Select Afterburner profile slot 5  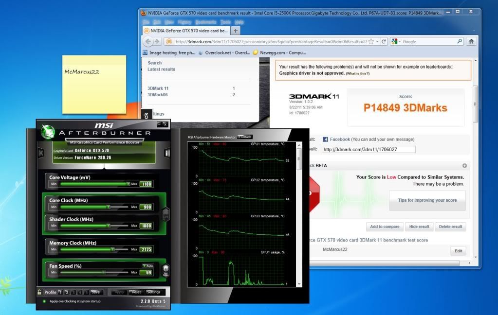(x=86, y=292)
